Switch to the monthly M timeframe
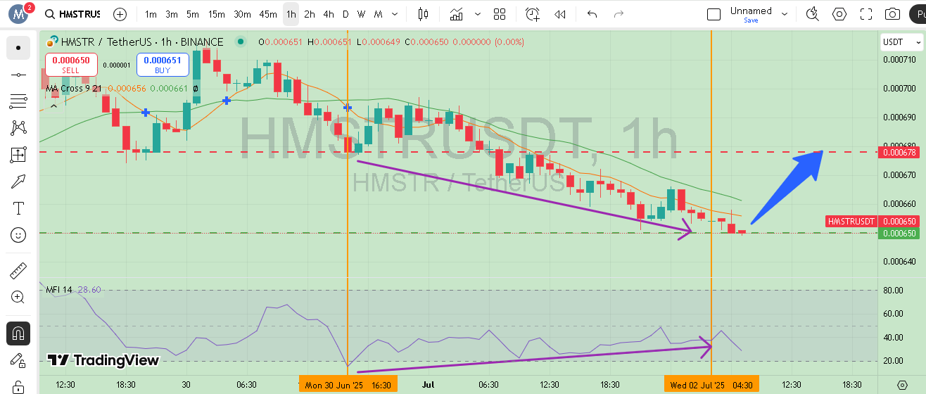This screenshot has height=394, width=926. (378, 14)
